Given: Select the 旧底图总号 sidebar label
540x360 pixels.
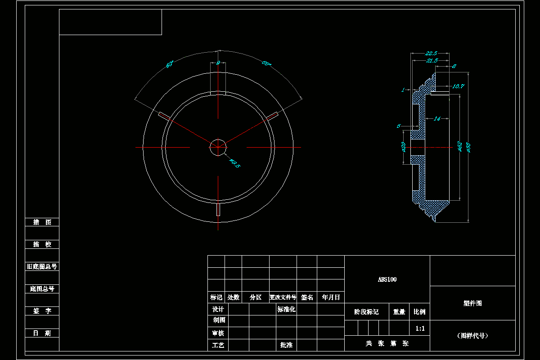Looking at the screenshot, I should click(x=42, y=266).
